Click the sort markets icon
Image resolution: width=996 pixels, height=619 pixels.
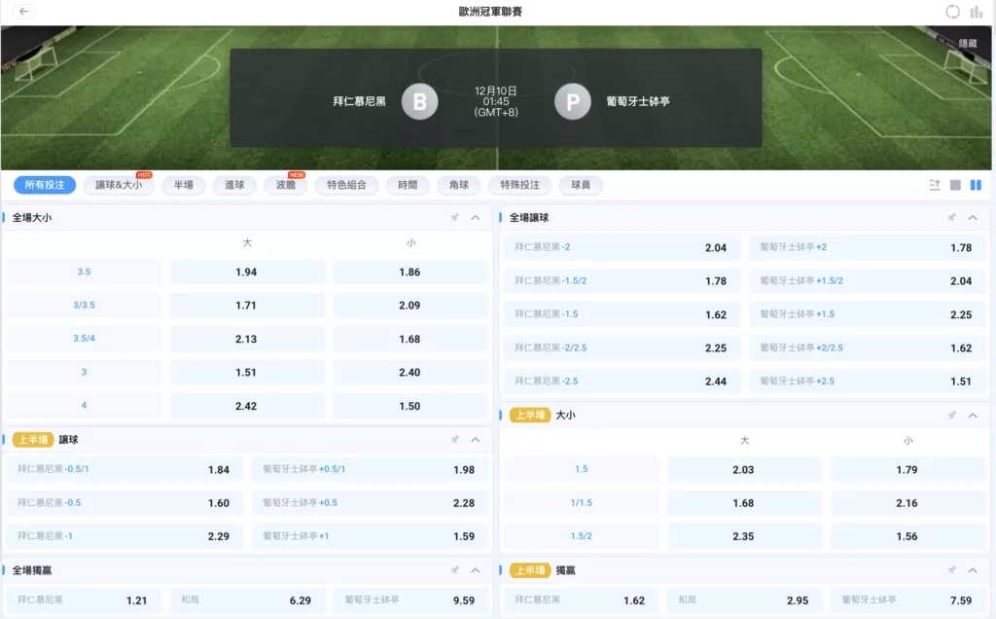(x=935, y=185)
